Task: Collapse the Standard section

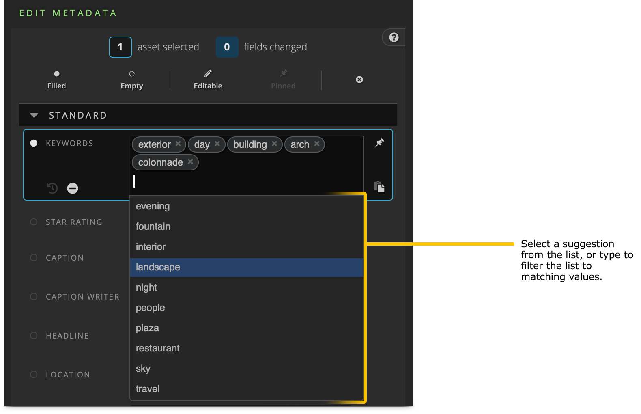Action: (34, 116)
